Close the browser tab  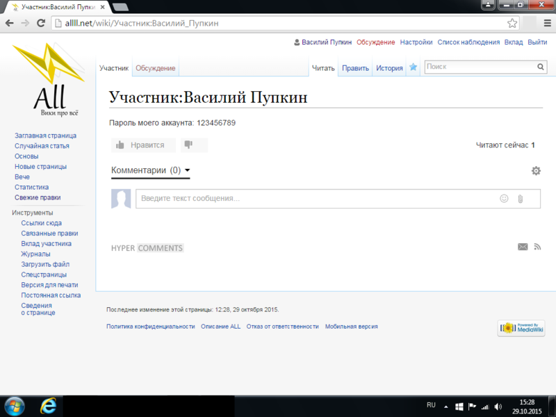(x=102, y=7)
